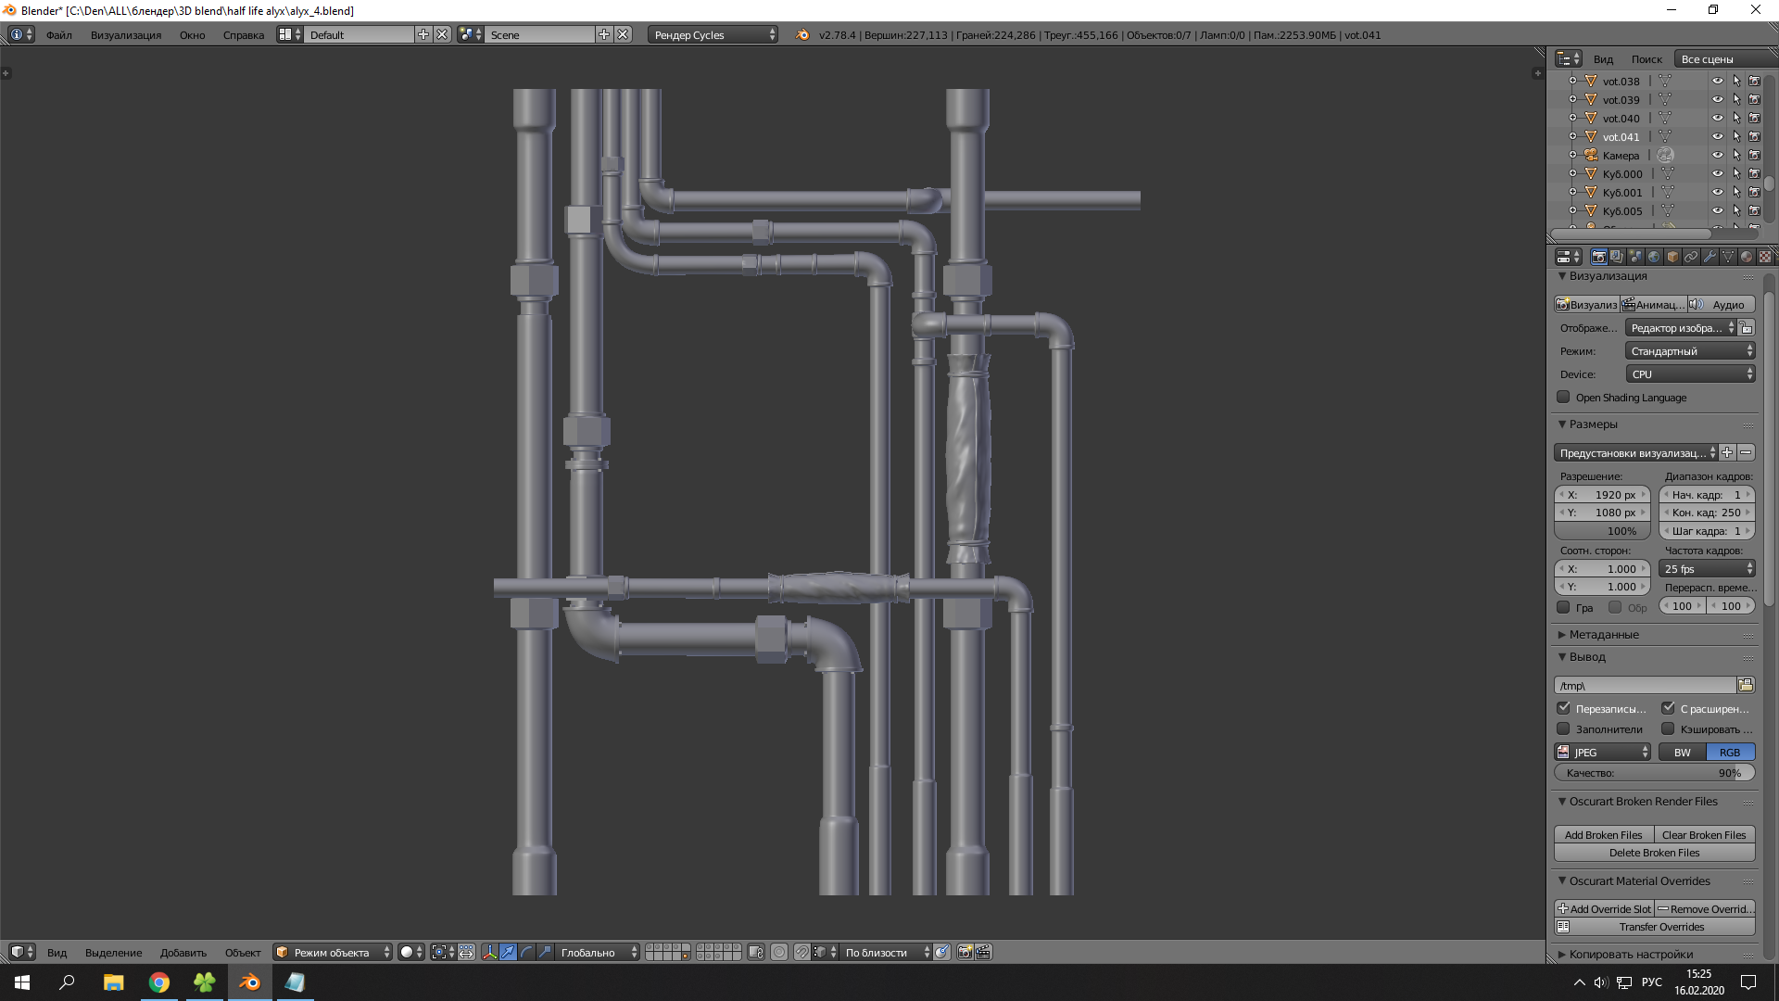Launch Blender from Windows taskbar
The image size is (1779, 1001).
coord(249,982)
